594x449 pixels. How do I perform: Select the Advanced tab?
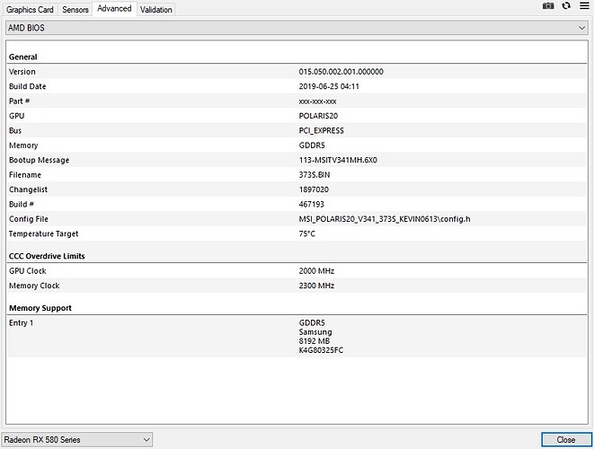tap(114, 8)
